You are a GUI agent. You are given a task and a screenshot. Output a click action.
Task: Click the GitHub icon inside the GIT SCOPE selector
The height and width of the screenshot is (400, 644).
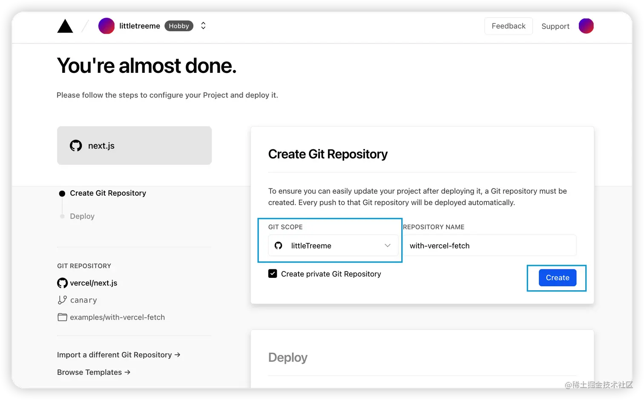click(x=279, y=246)
